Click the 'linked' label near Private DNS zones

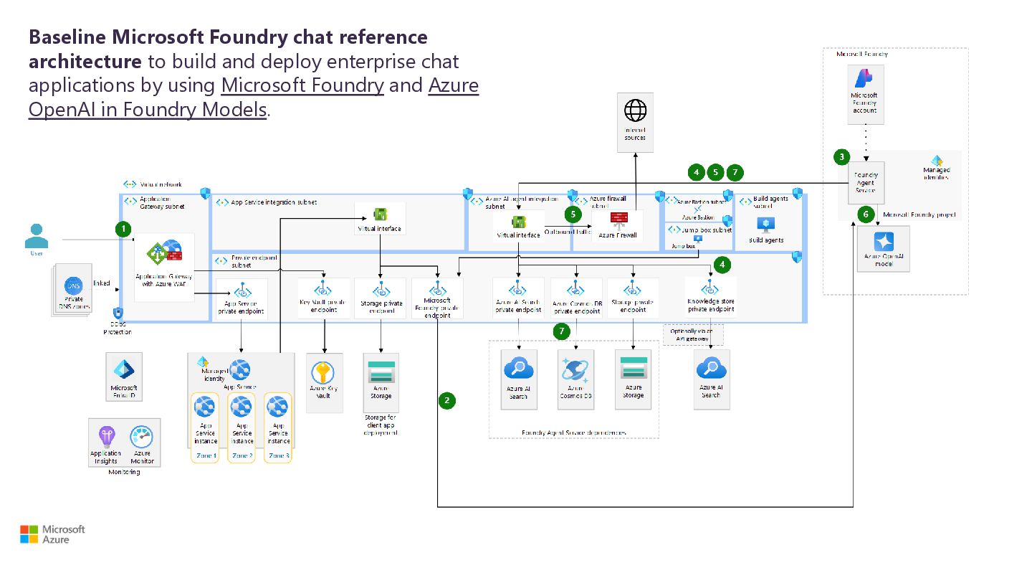coord(102,283)
